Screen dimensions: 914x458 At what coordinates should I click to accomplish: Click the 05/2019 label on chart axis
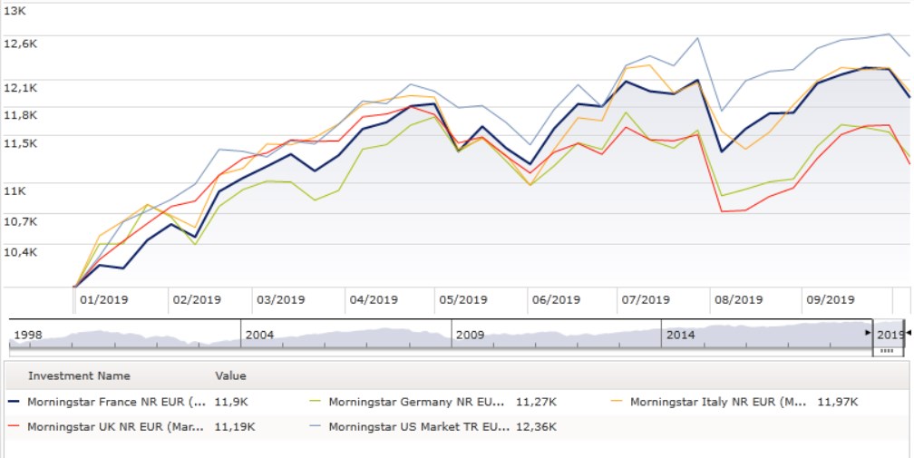pos(464,300)
